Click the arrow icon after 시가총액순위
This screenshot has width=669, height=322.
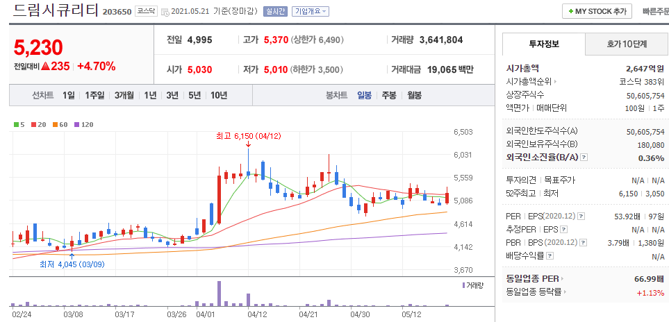point(556,82)
